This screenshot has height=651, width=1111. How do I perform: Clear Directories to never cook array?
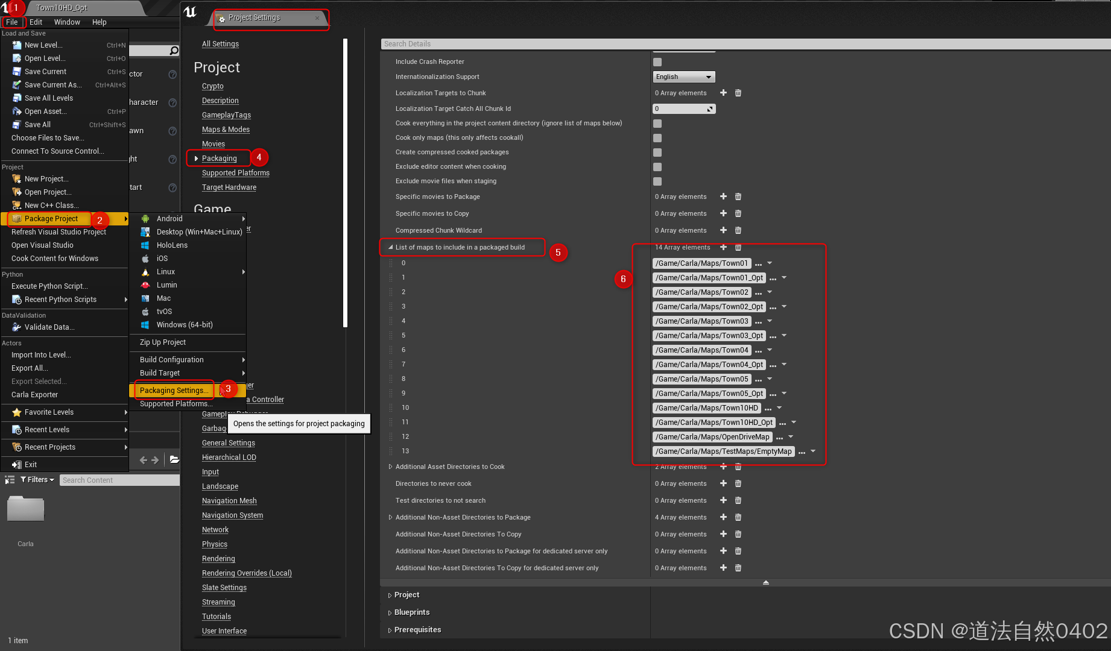[x=738, y=483]
